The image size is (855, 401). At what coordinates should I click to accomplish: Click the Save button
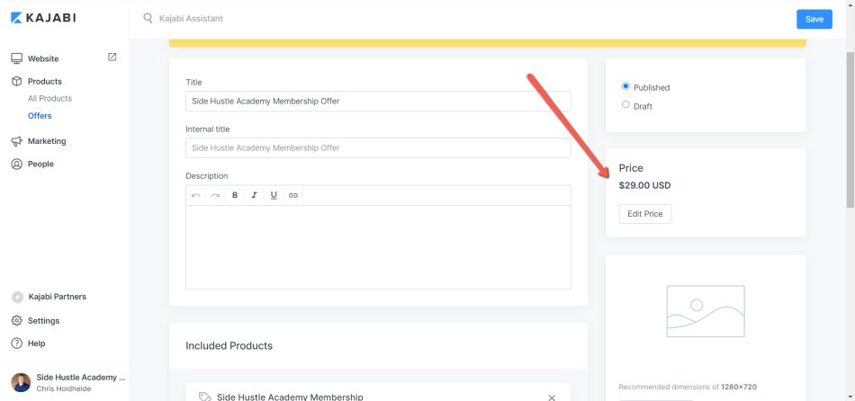[x=814, y=19]
